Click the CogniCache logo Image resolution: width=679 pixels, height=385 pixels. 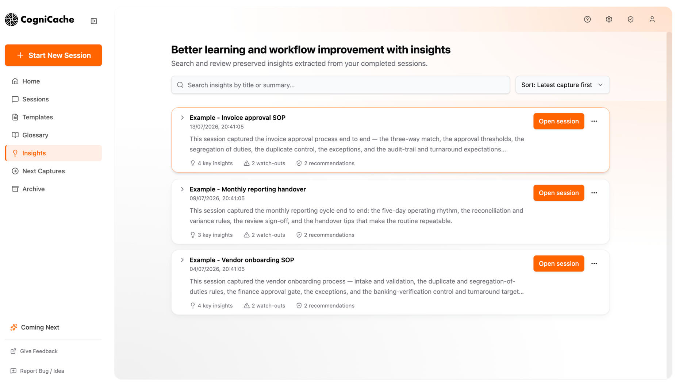click(x=39, y=20)
